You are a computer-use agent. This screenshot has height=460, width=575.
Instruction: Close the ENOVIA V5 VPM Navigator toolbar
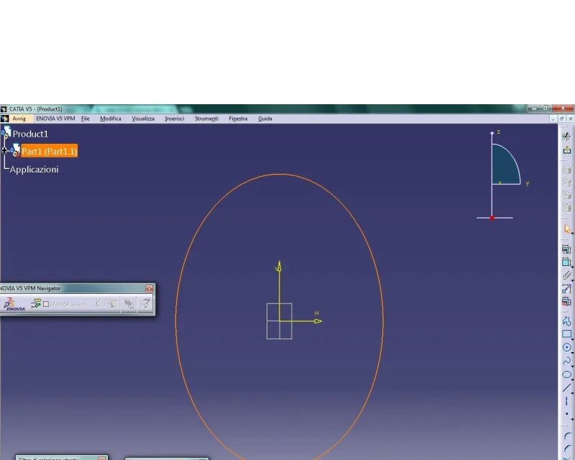[149, 288]
